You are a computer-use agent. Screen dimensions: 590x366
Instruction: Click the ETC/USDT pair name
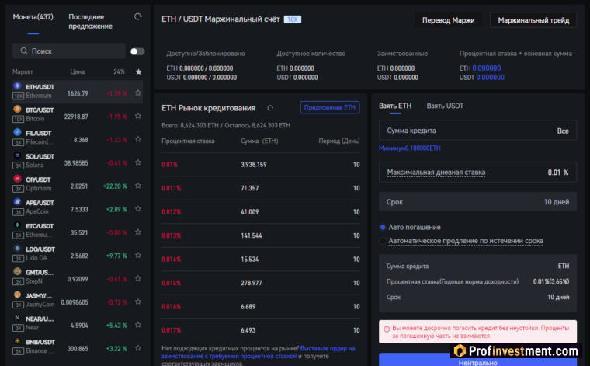[40, 226]
